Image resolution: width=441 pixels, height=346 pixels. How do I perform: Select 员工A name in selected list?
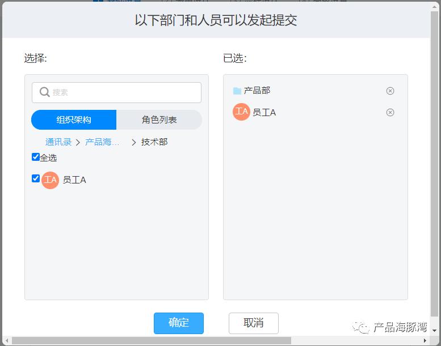pyautogui.click(x=264, y=113)
